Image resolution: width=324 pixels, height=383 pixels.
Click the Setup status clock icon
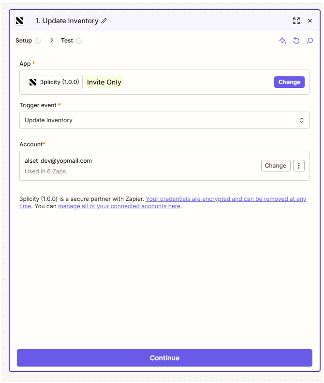38,41
